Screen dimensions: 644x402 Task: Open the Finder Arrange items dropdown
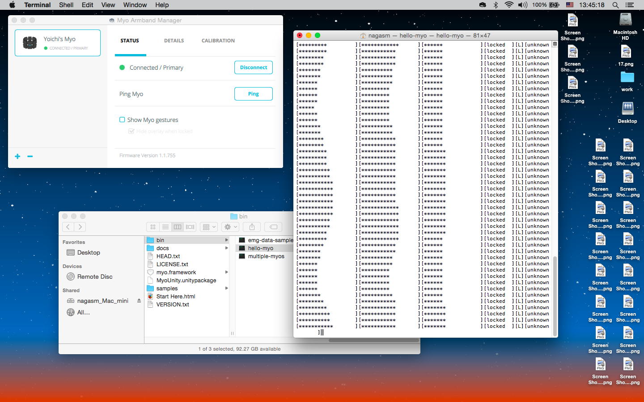[x=209, y=227]
